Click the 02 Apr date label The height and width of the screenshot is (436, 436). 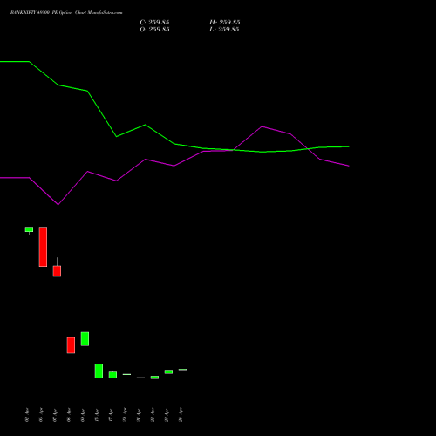pos(27,415)
